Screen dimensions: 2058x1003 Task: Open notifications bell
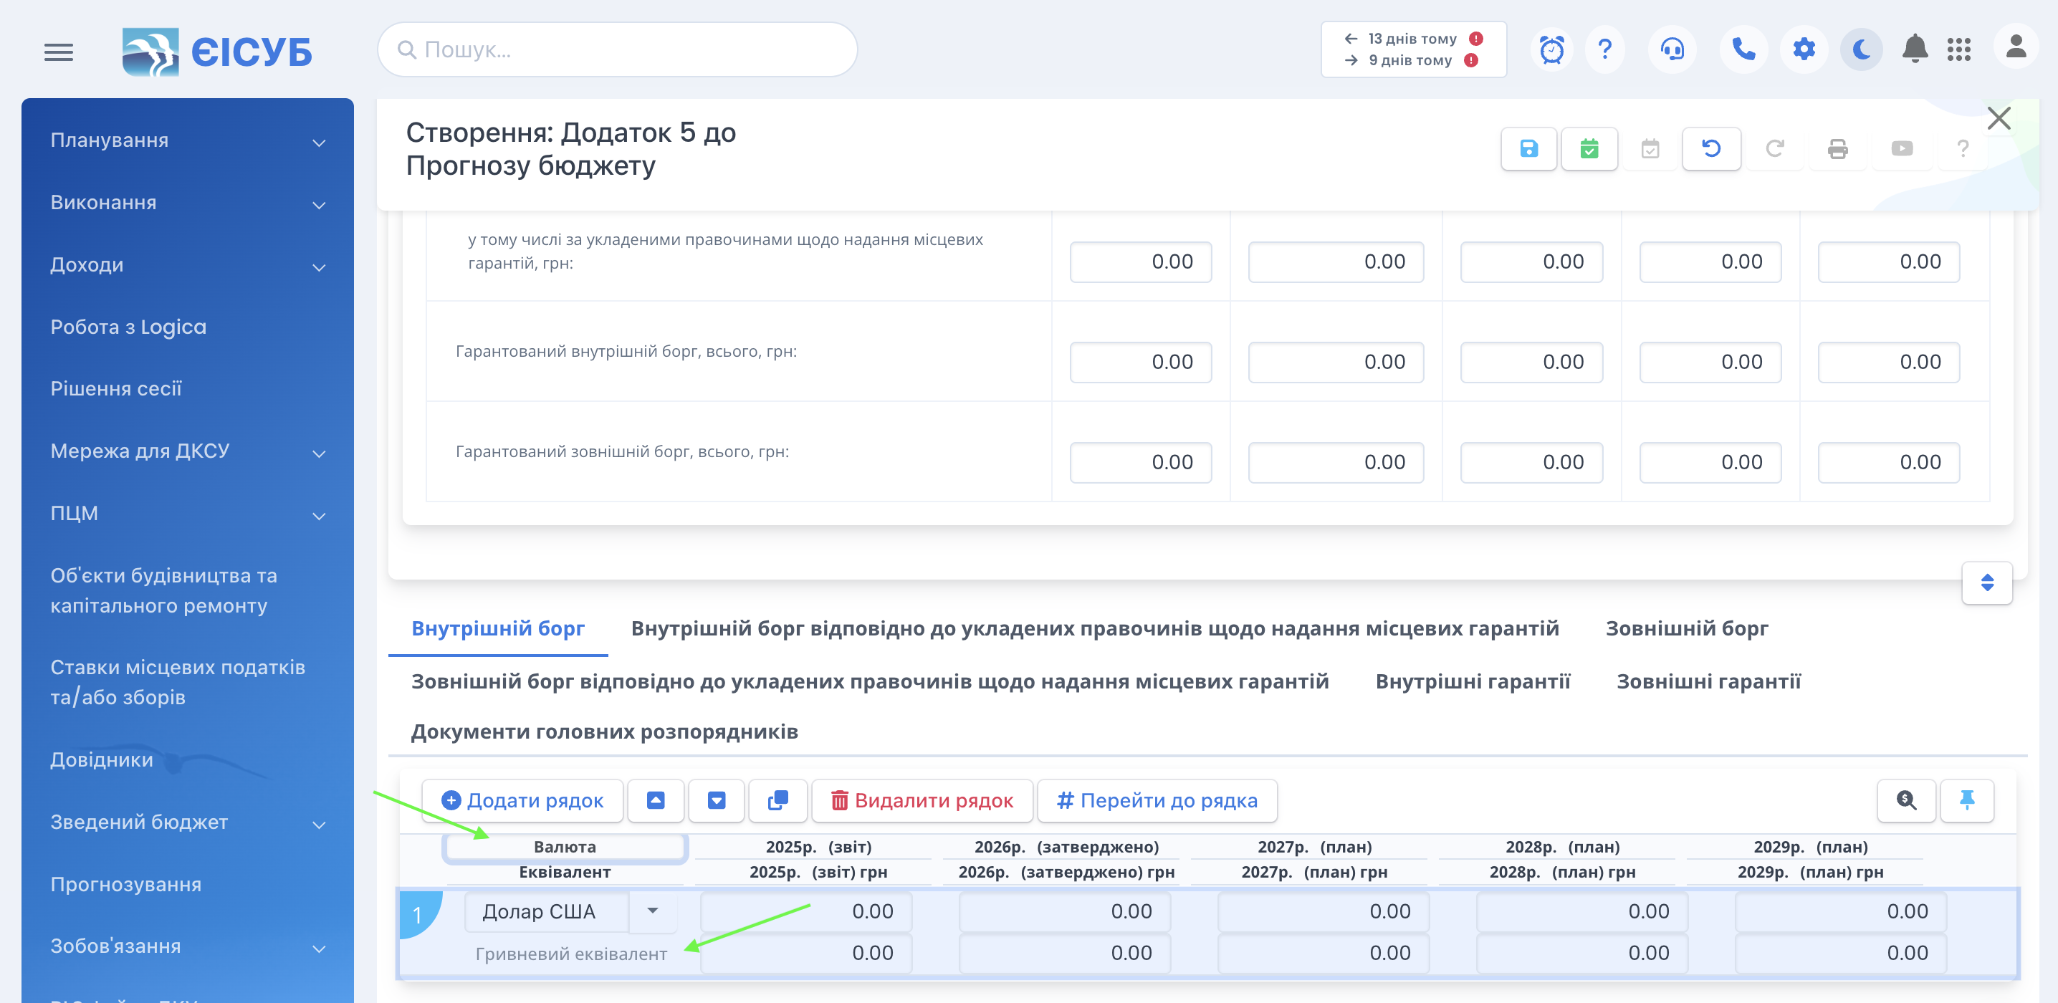(x=1914, y=49)
